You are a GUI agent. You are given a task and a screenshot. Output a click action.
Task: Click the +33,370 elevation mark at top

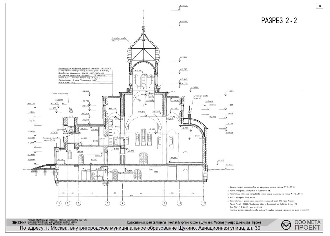pos(184,6)
